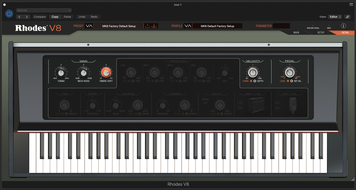Open the MK8 Default Factory Setup profile list

point(217,26)
